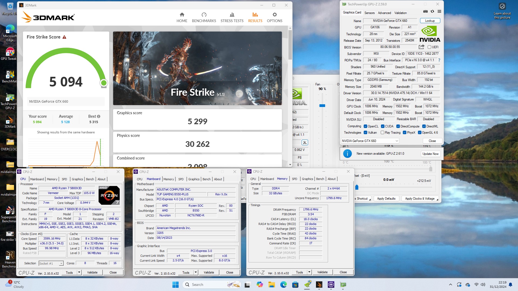
Task: Click the taskbar Search box
Action: point(212,285)
